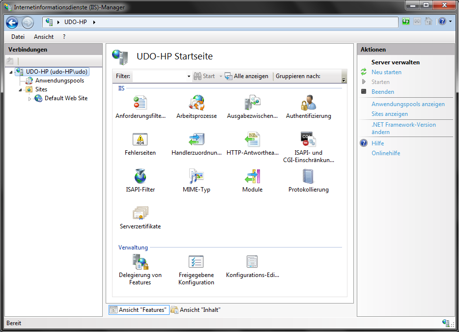Screen dimensions: 459x332
Task: Open the HTTP-Antwortheader feature icon
Action: (x=252, y=139)
